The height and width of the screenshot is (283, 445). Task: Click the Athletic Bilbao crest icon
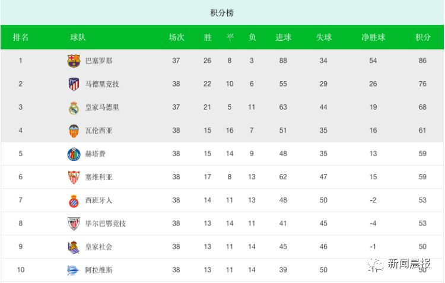[x=74, y=224]
